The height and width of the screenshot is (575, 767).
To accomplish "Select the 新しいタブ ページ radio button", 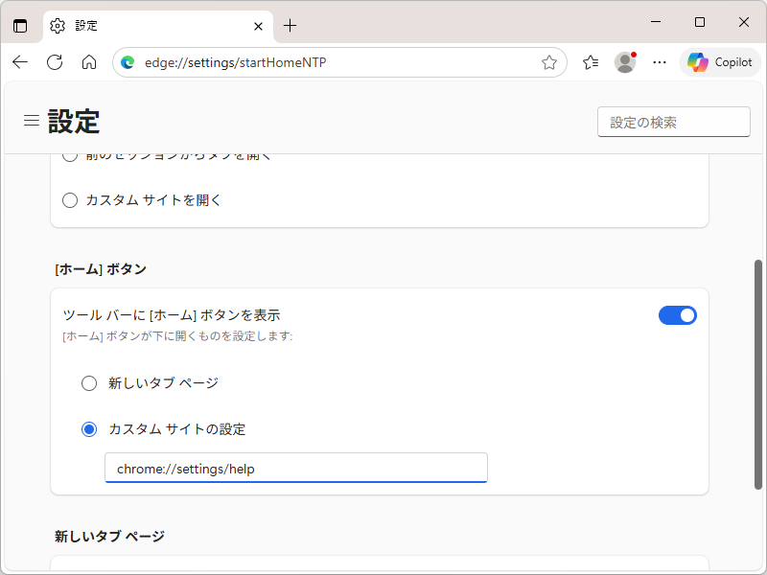I will [89, 382].
